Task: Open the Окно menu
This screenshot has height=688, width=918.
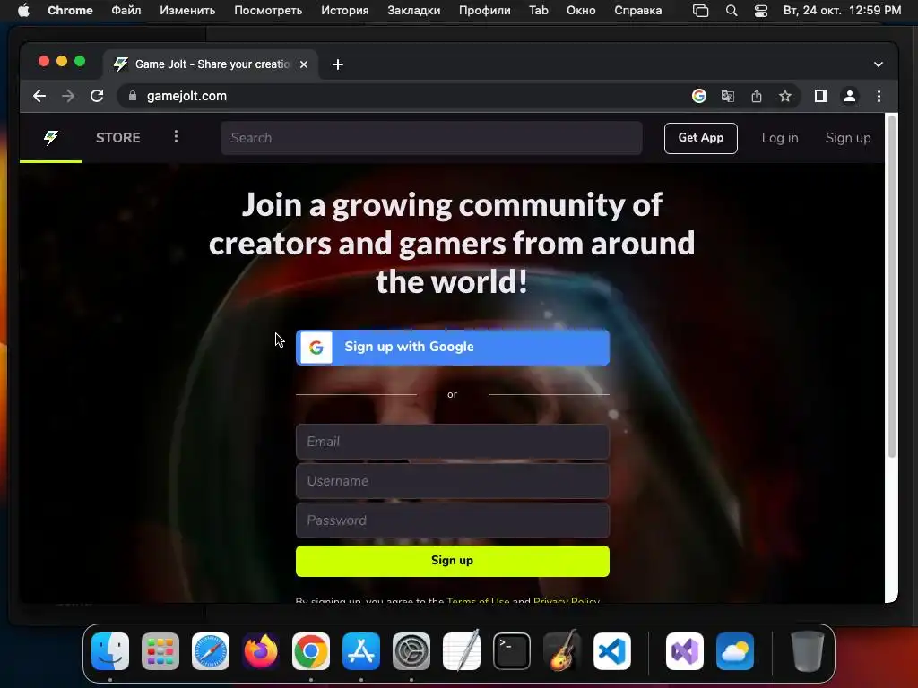Action: tap(581, 11)
